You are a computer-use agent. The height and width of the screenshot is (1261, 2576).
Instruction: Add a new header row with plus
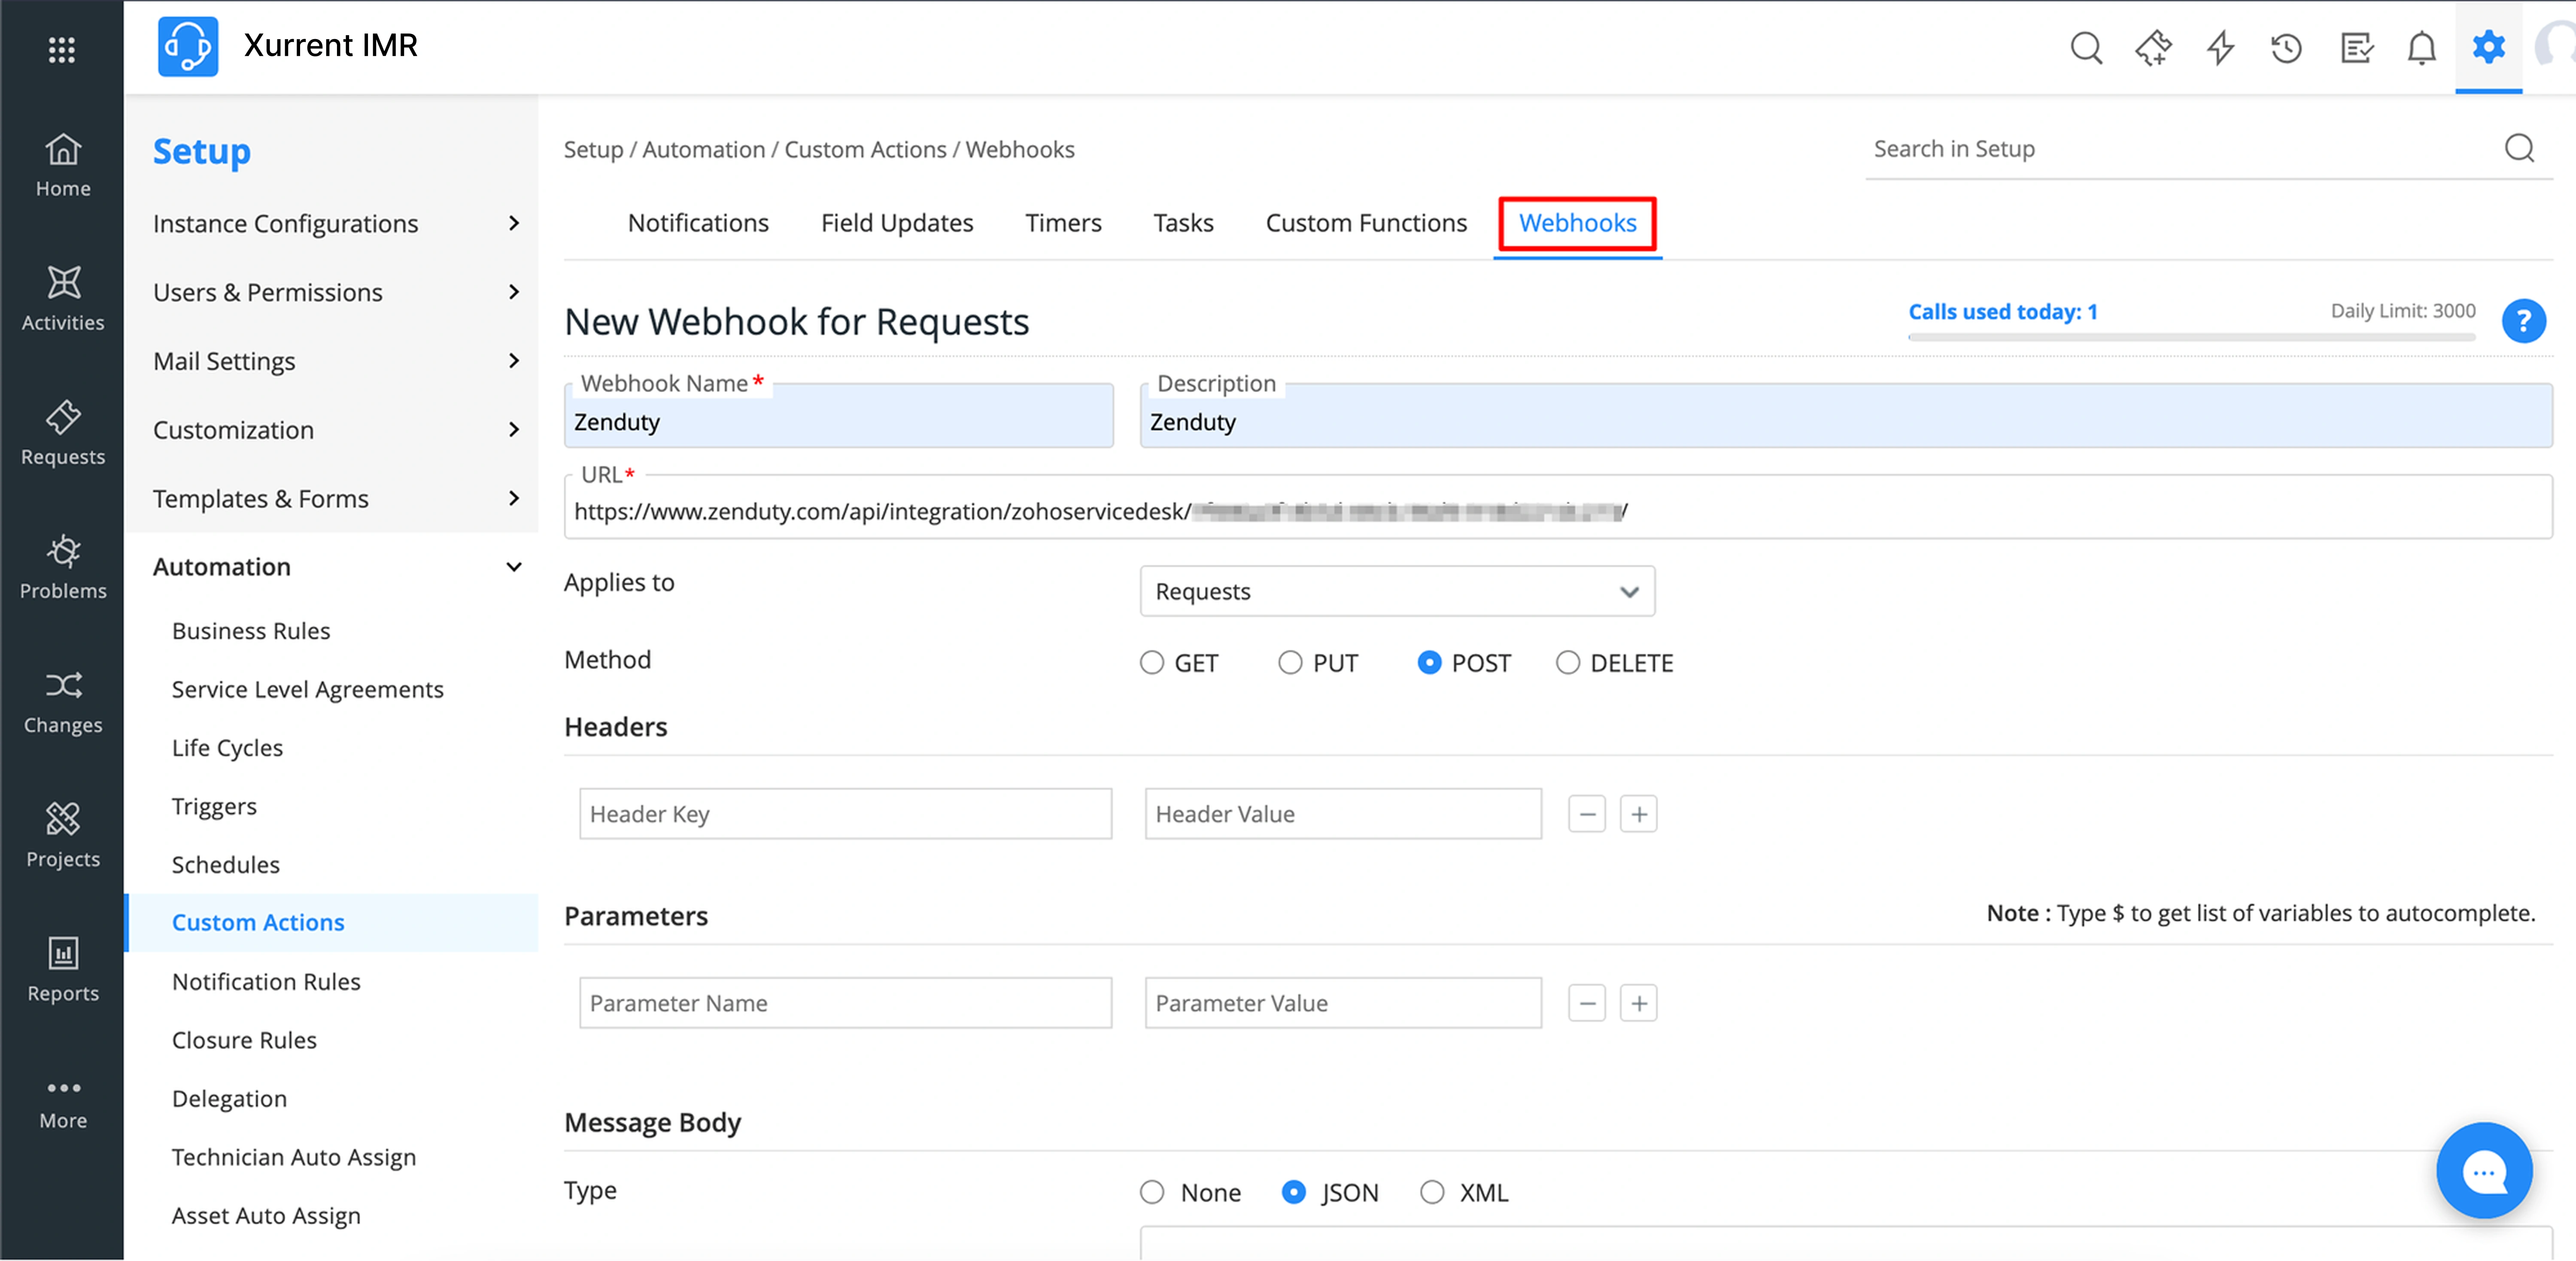1638,814
